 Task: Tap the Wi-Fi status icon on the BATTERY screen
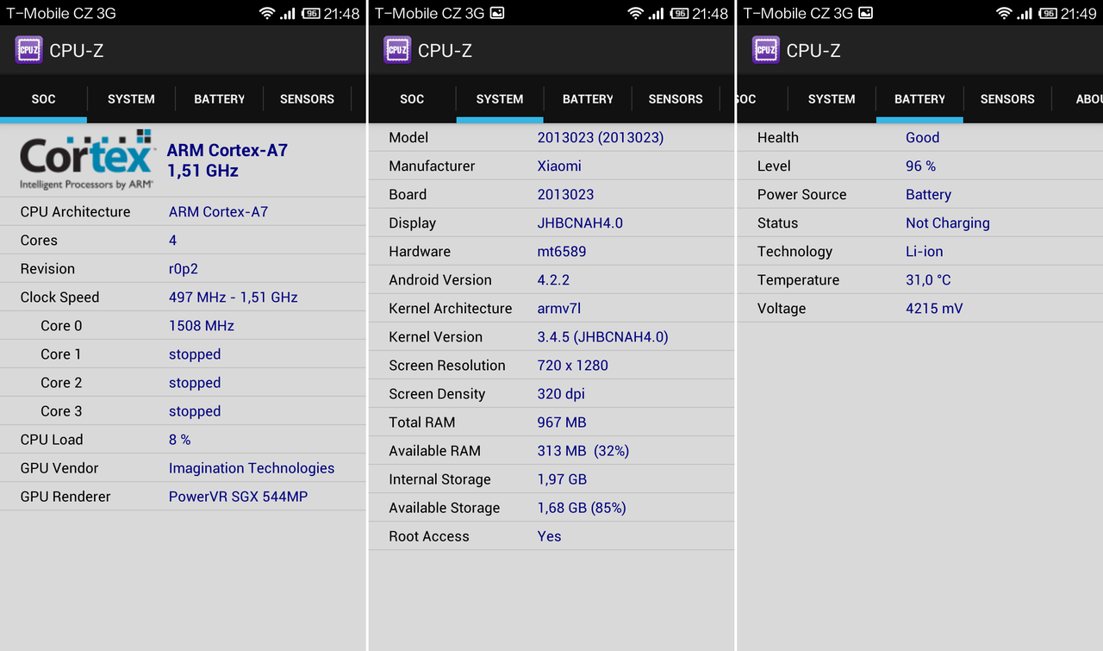tap(1004, 13)
